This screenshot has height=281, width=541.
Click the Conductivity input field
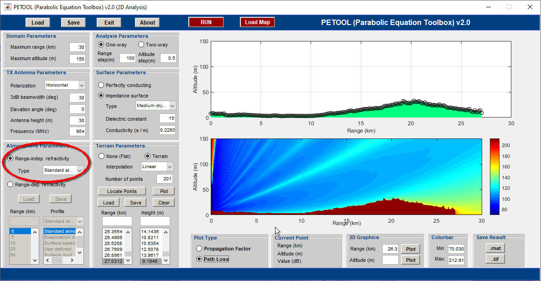click(x=167, y=130)
